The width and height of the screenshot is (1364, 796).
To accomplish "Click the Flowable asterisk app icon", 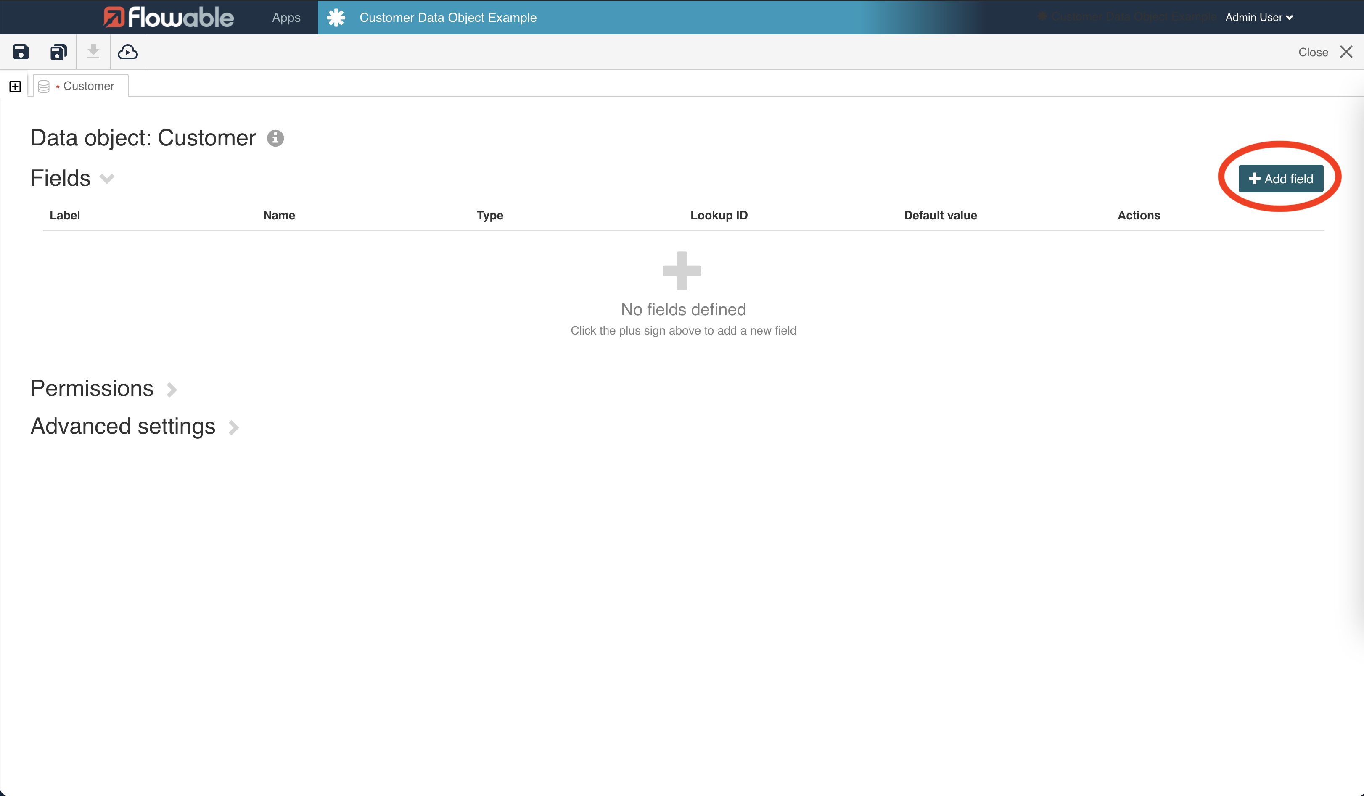I will click(x=336, y=17).
